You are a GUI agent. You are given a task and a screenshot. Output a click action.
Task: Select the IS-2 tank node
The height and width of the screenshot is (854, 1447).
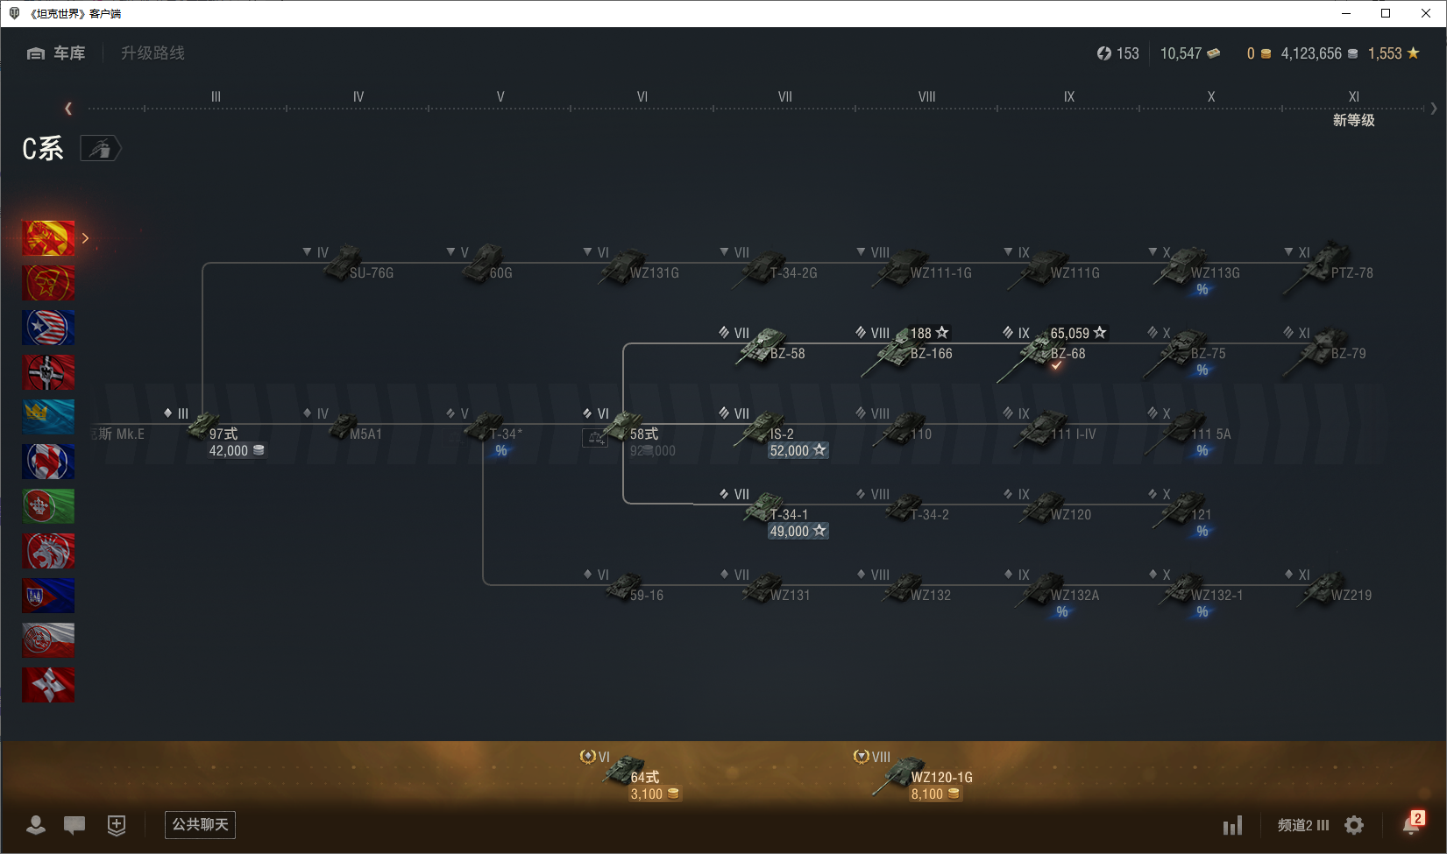(776, 434)
